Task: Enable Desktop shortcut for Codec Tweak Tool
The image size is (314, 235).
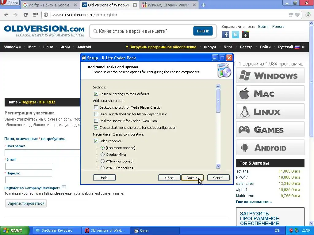Action: point(96,121)
